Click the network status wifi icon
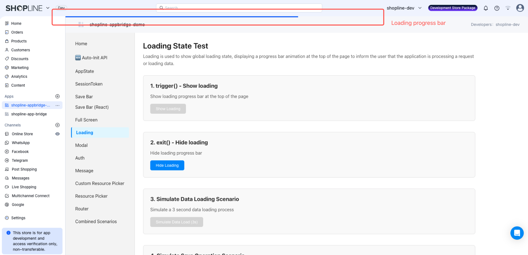Viewport: 528px width, 255px height. coord(508,8)
